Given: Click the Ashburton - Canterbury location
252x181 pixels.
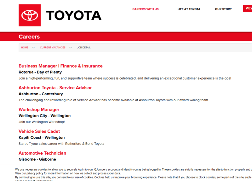Looking at the screenshot, I should [x=41, y=94].
